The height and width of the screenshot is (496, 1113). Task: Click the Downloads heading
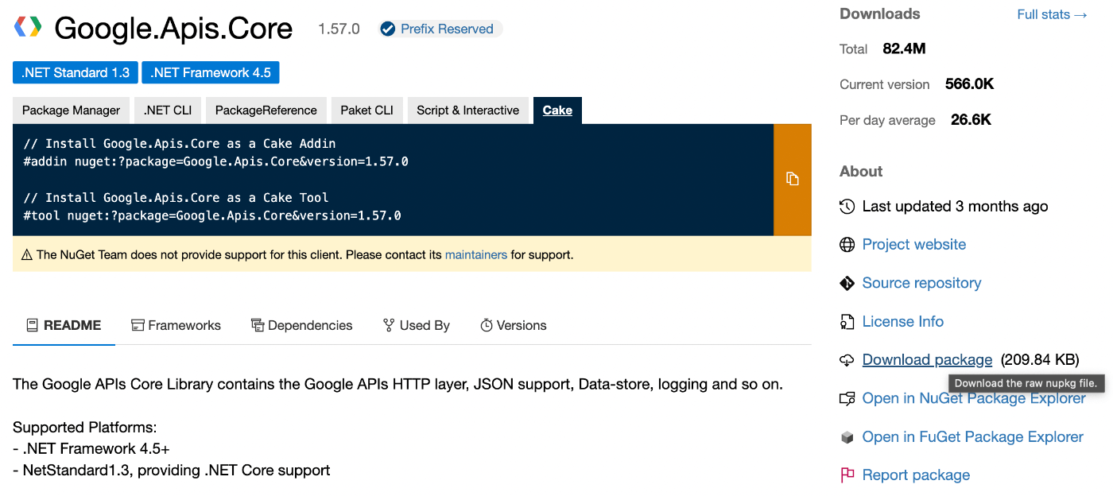tap(880, 14)
